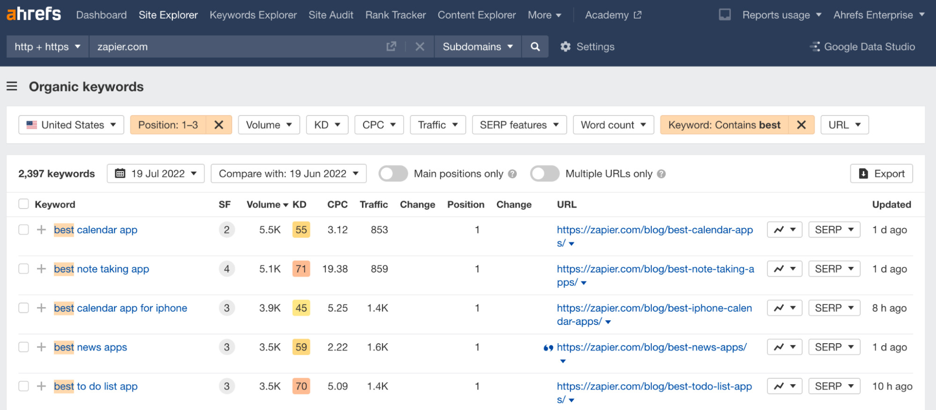Image resolution: width=936 pixels, height=410 pixels.
Task: Open the More navigation menu
Action: click(544, 15)
